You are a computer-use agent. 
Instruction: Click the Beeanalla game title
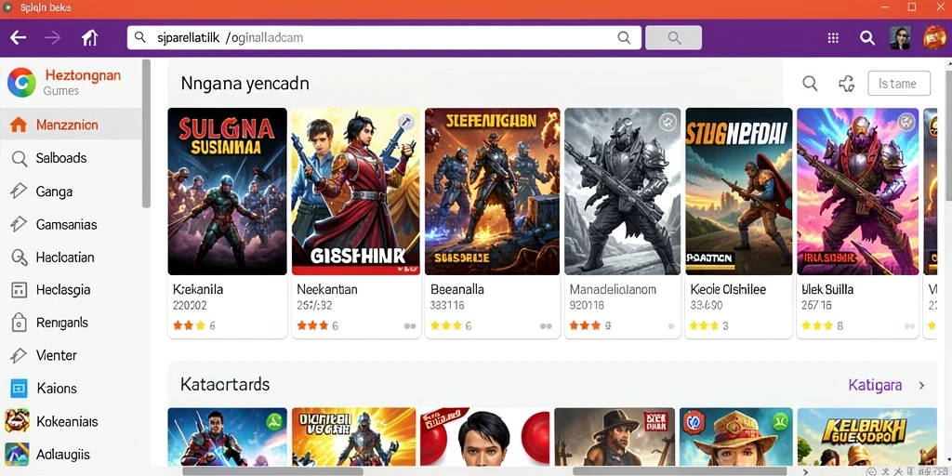(457, 290)
